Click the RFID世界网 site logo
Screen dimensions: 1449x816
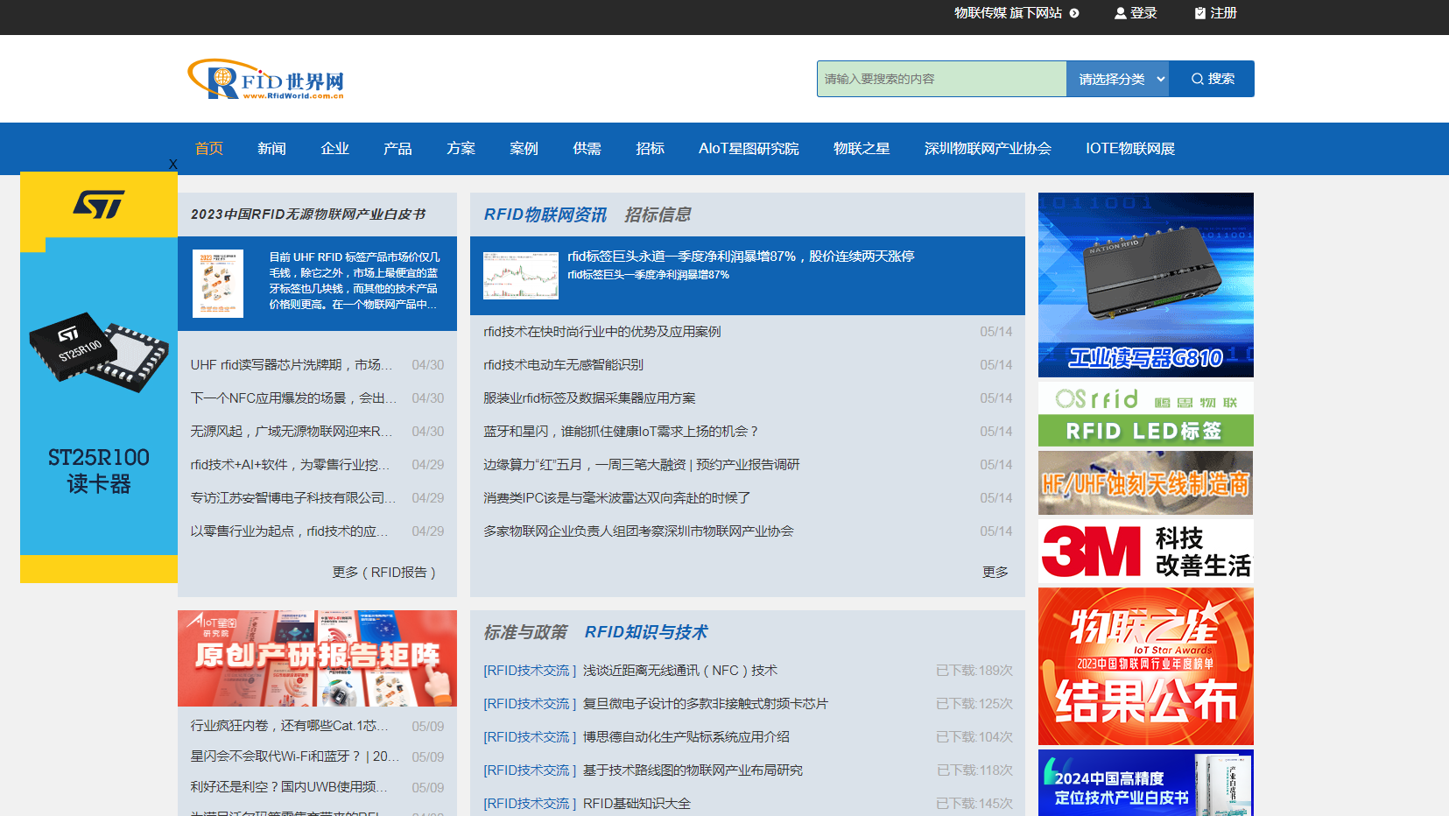point(266,80)
